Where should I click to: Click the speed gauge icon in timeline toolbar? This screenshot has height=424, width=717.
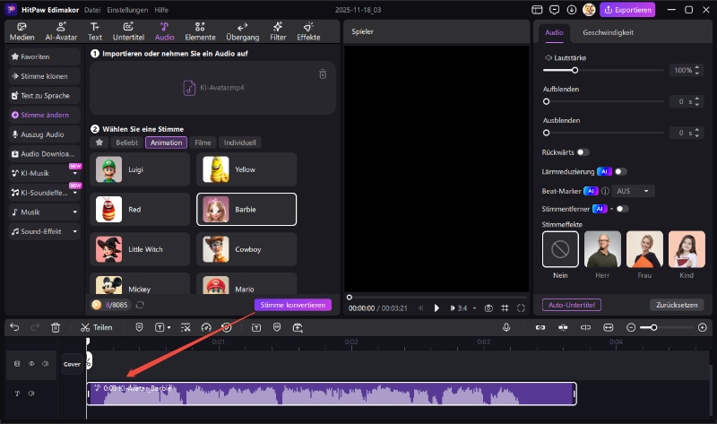[x=206, y=327]
